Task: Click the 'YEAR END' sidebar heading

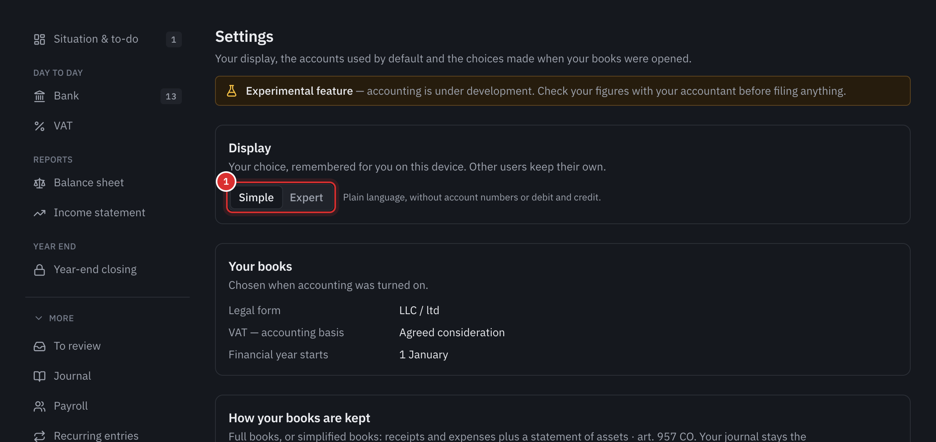Action: [x=55, y=246]
